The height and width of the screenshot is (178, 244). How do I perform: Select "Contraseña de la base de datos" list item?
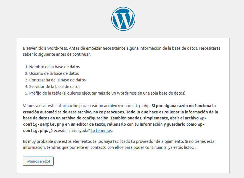coord(57,80)
